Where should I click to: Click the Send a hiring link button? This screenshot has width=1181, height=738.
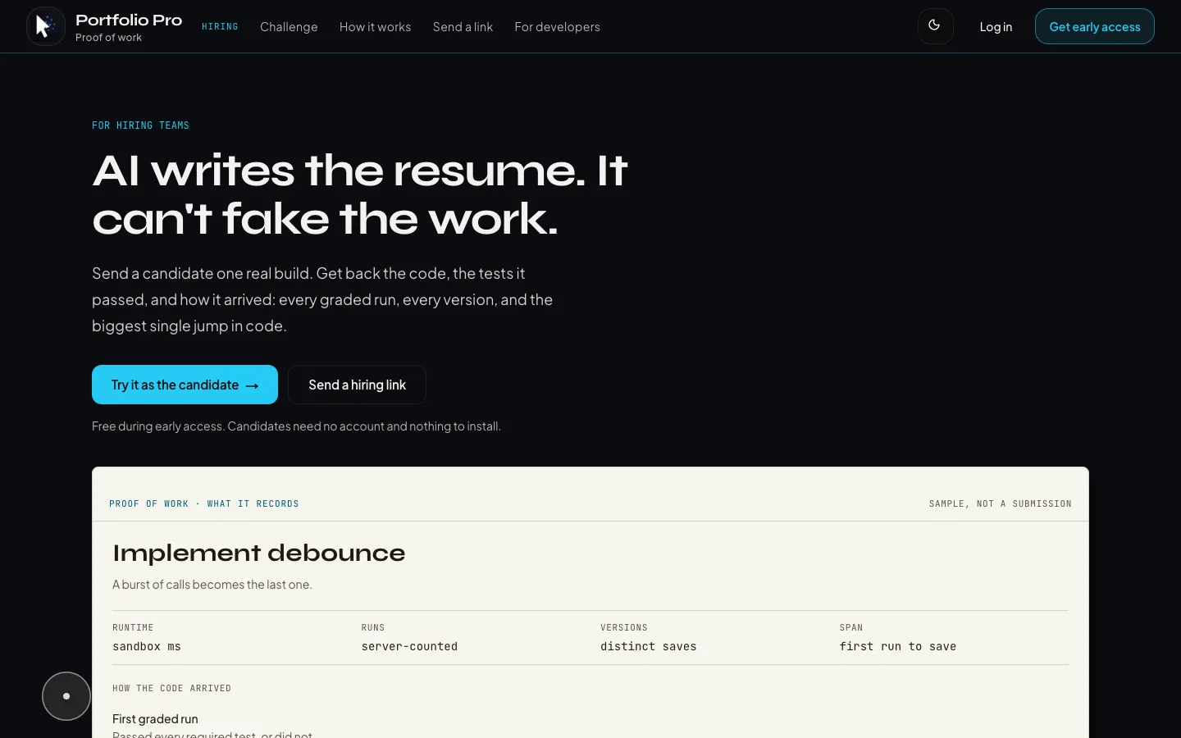357,385
